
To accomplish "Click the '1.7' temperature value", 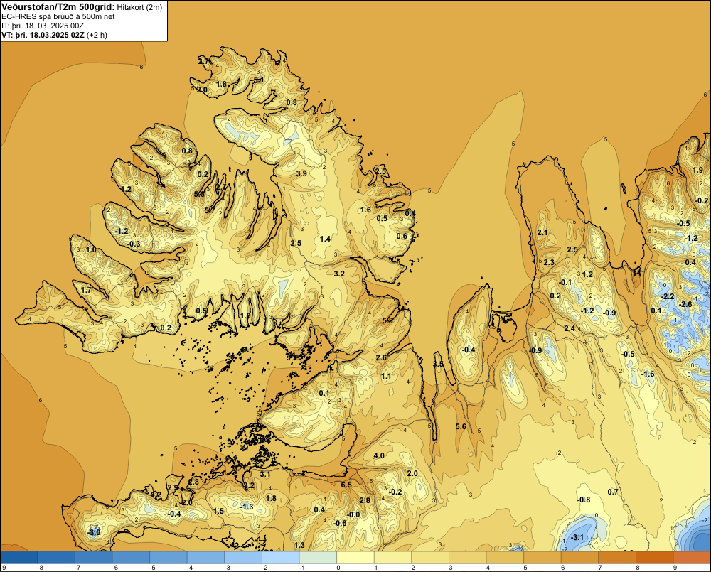I will pos(86,290).
